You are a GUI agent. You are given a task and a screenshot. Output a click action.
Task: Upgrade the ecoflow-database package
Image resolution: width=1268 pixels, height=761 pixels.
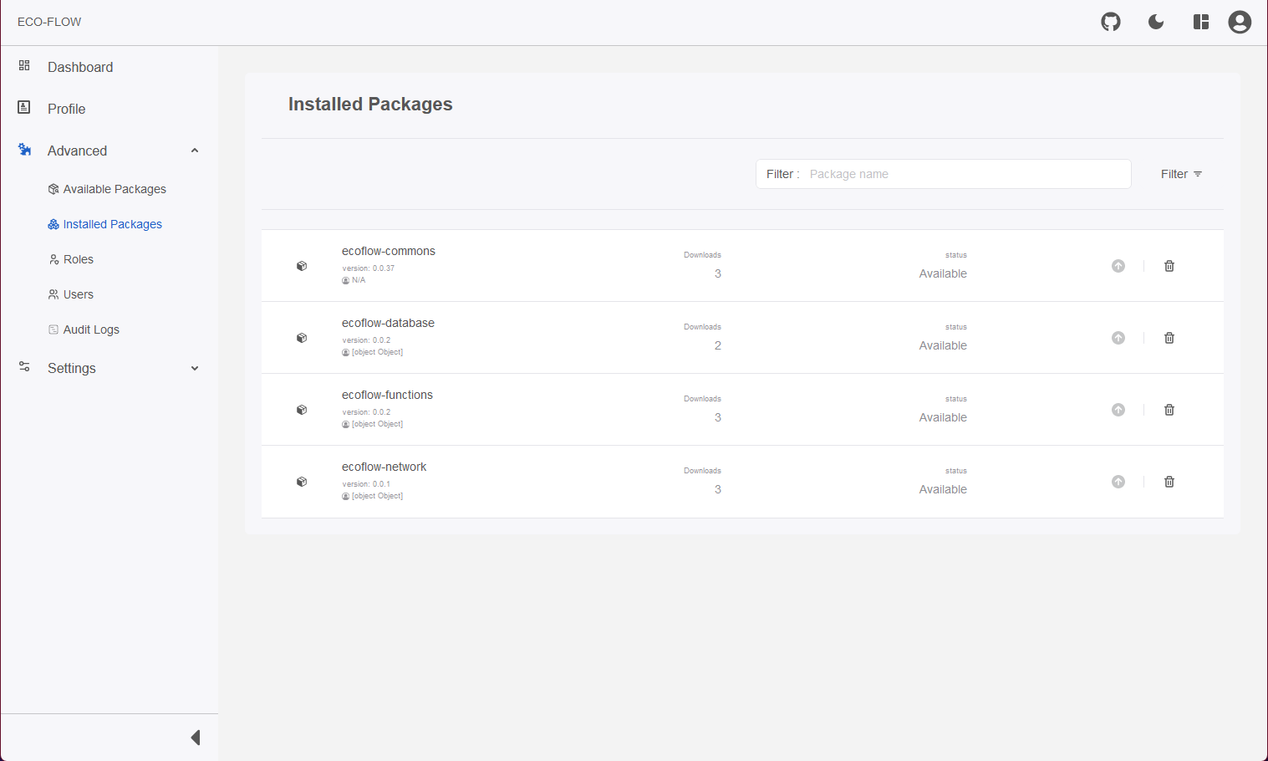point(1118,338)
